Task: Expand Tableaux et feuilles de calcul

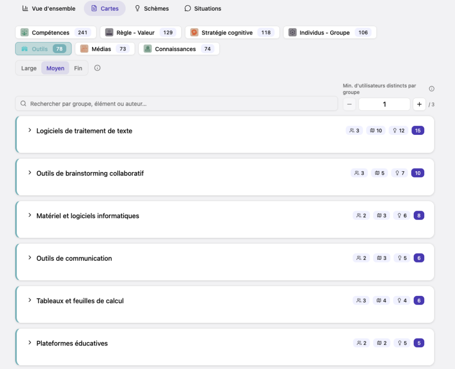Action: (30, 300)
